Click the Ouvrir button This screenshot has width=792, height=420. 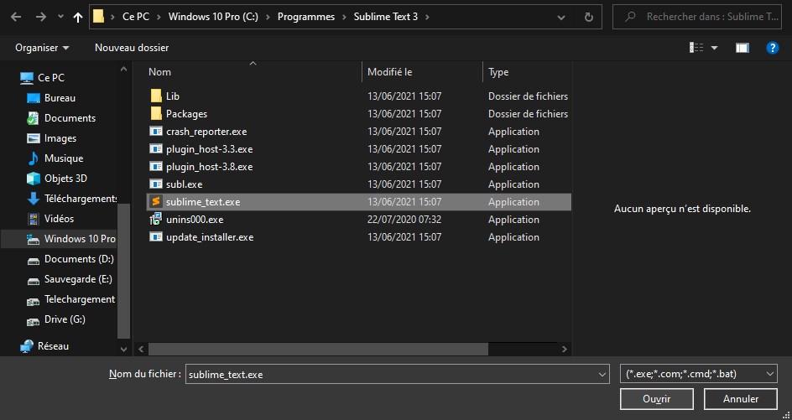[x=657, y=399]
